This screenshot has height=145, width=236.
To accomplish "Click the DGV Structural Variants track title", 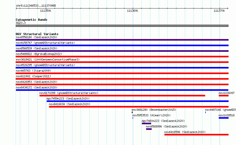I will pos(37,34).
